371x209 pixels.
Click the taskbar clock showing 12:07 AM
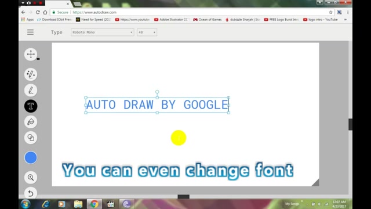point(339,204)
